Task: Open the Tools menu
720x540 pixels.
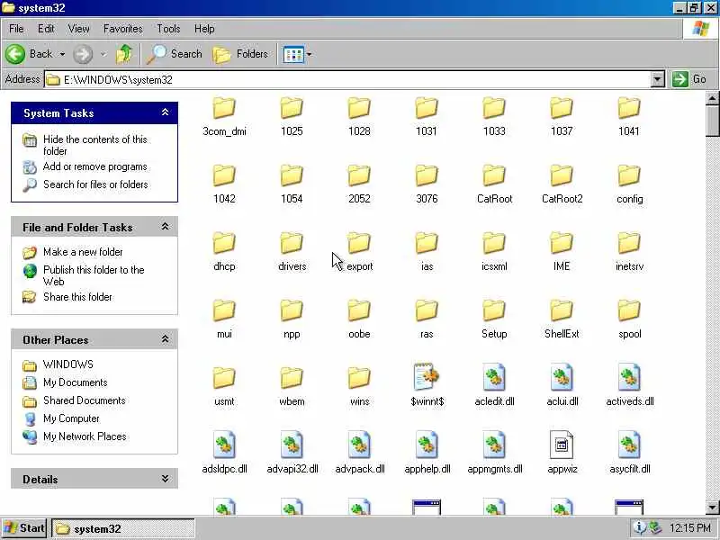Action: (168, 29)
